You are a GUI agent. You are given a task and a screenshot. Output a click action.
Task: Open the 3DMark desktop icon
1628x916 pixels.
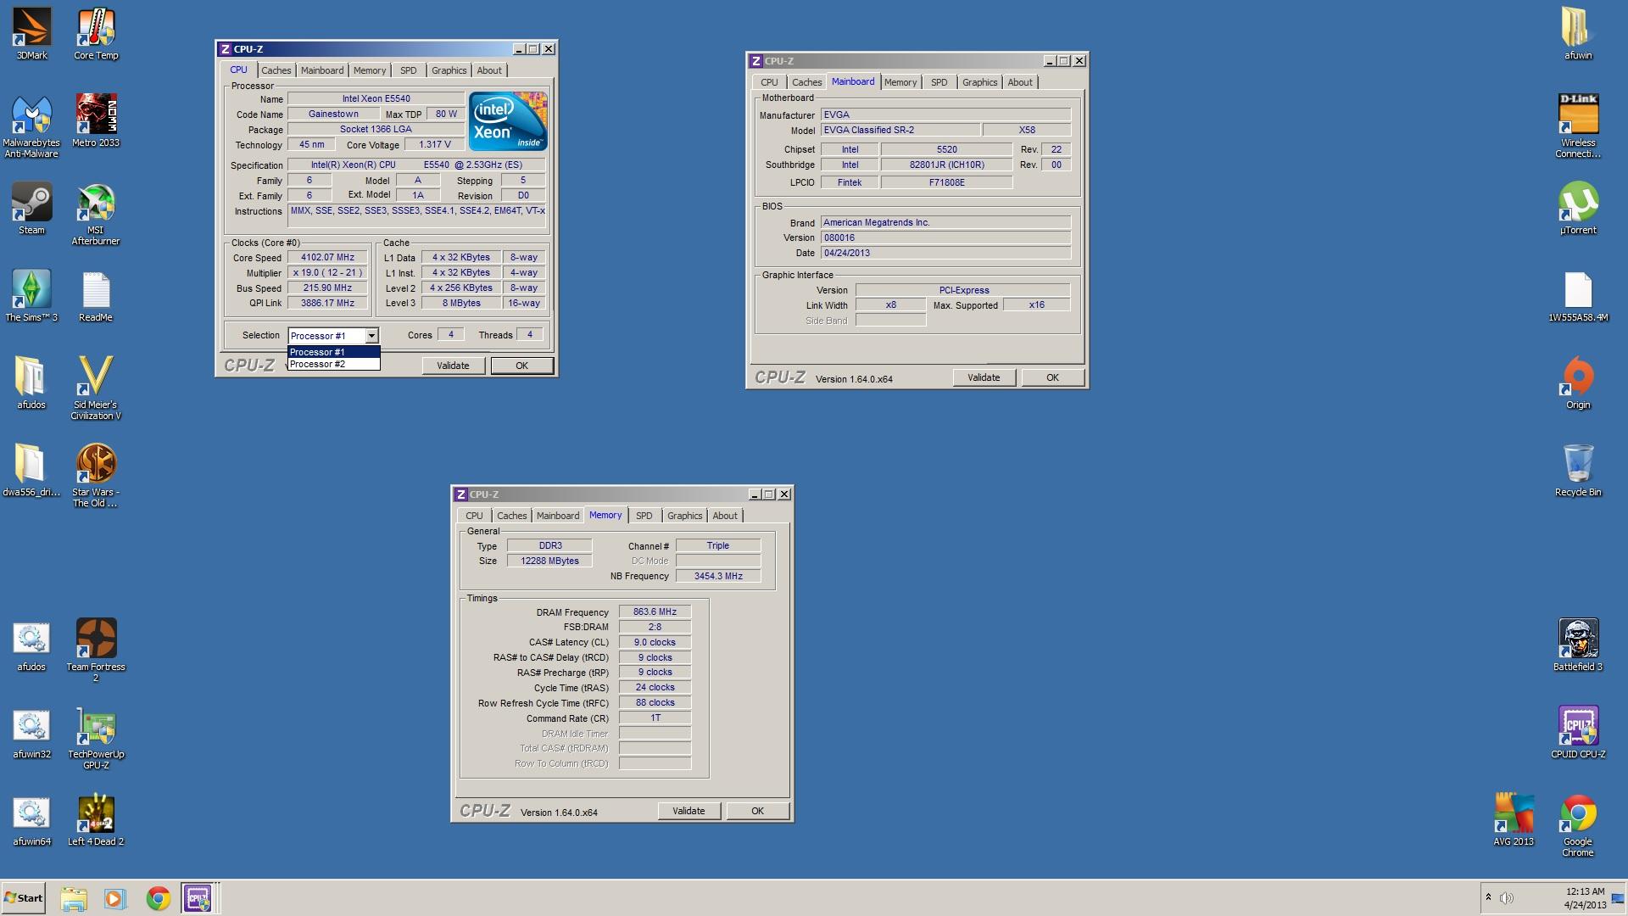click(31, 34)
